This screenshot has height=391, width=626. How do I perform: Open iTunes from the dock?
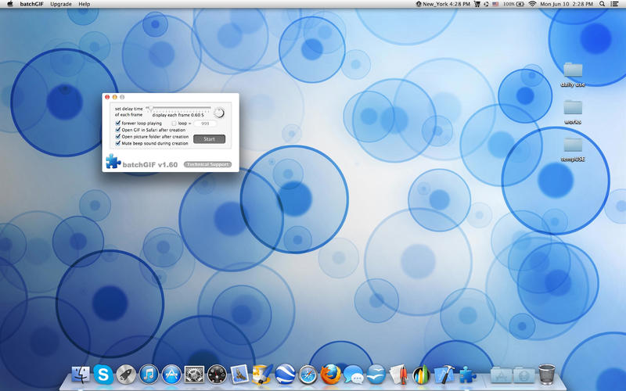pyautogui.click(x=148, y=375)
